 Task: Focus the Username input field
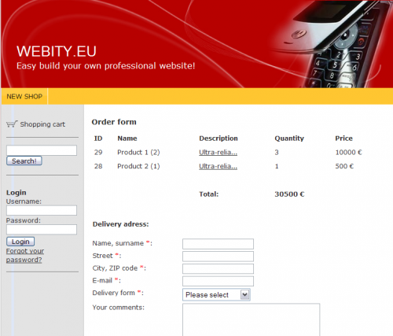click(42, 210)
